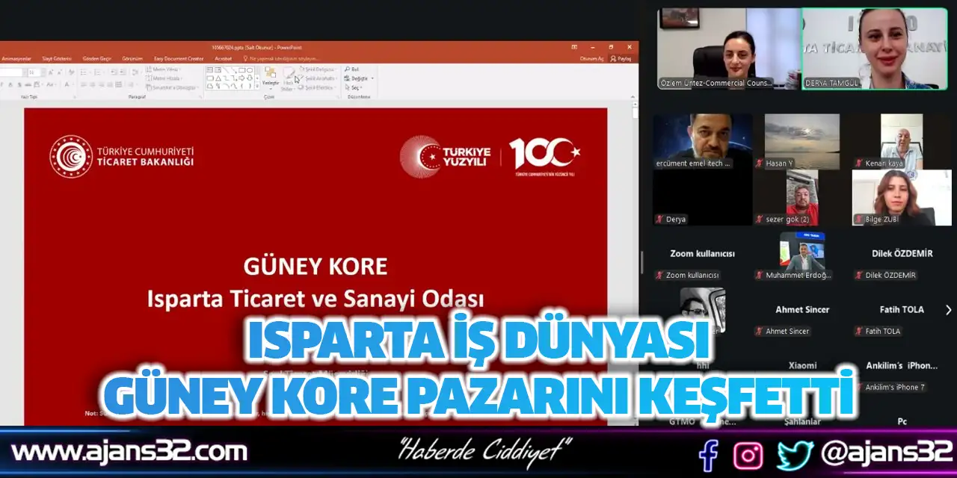The image size is (957, 478).
Task: Click muted mic icon beside Dilek ÖZDEMİR
Action: click(859, 276)
